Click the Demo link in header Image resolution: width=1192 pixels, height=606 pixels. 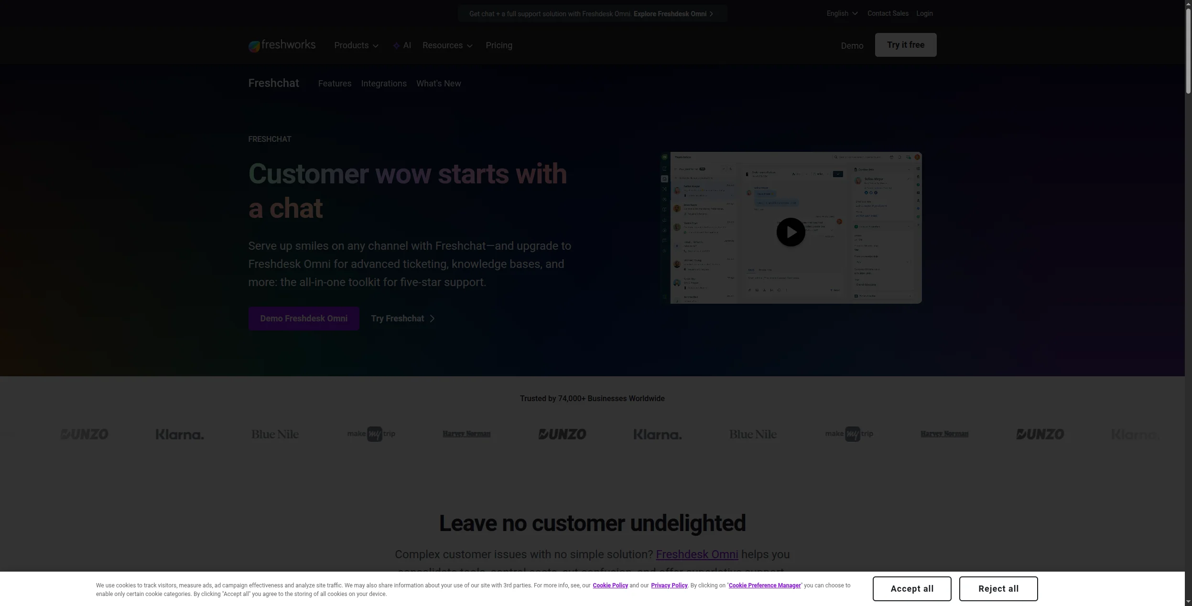852,46
